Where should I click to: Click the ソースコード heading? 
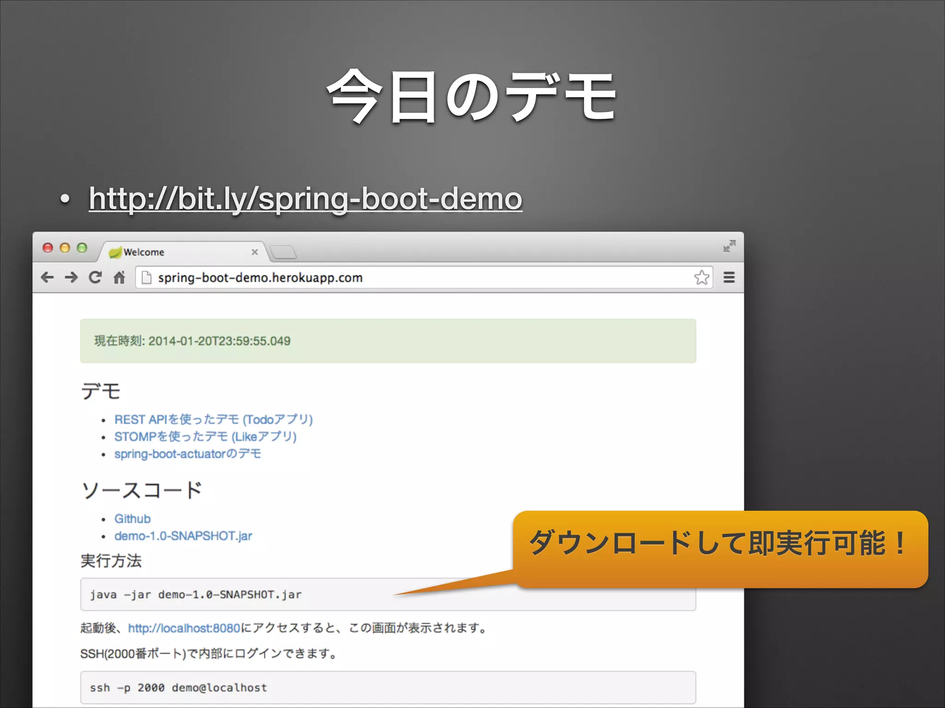point(142,490)
